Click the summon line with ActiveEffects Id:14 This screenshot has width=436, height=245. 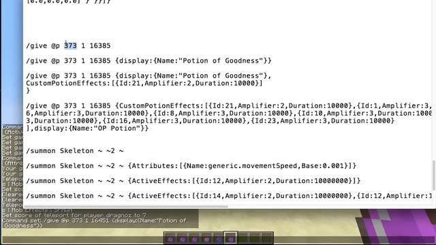(229, 196)
